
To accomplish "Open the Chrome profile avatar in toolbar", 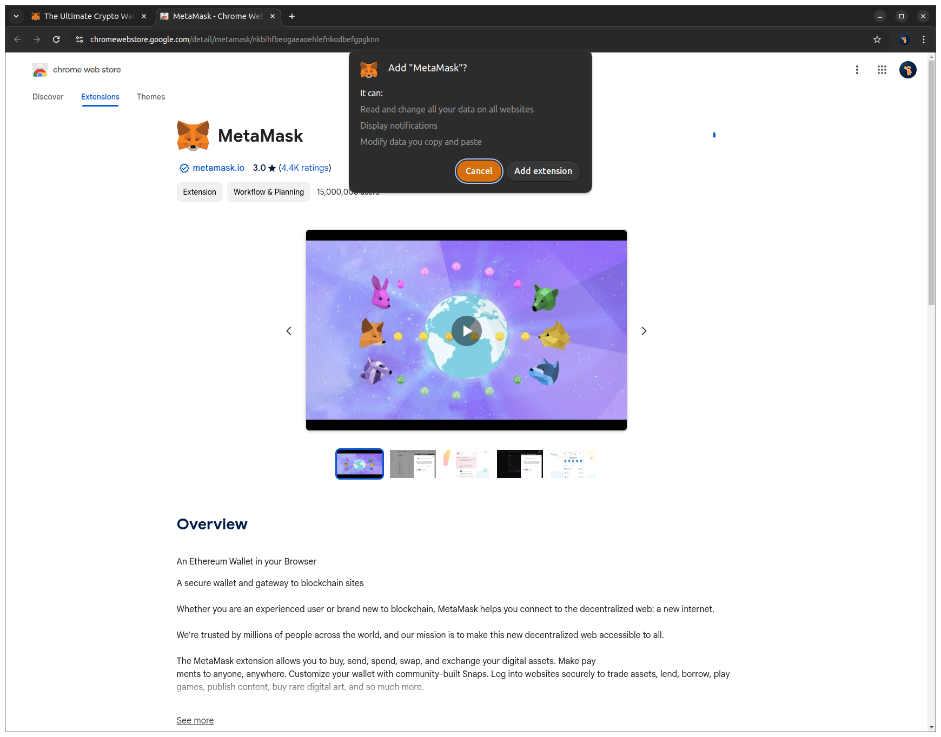I will pyautogui.click(x=904, y=39).
